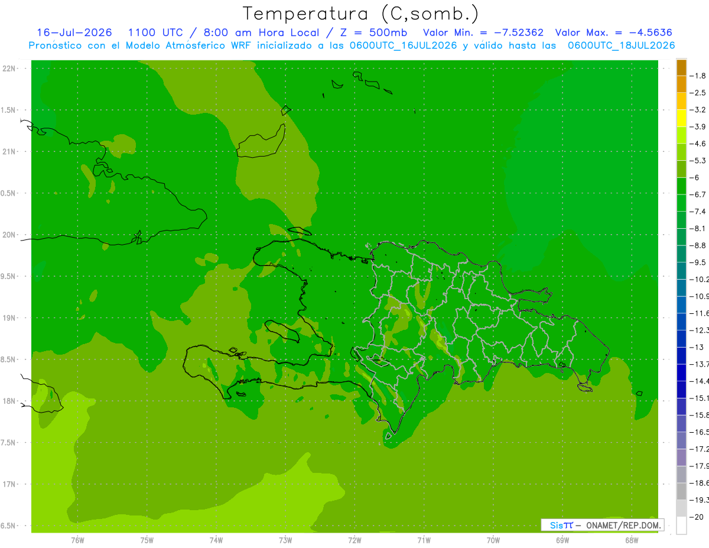Click the '19N' latitude label
709x548 pixels.
tap(9, 318)
